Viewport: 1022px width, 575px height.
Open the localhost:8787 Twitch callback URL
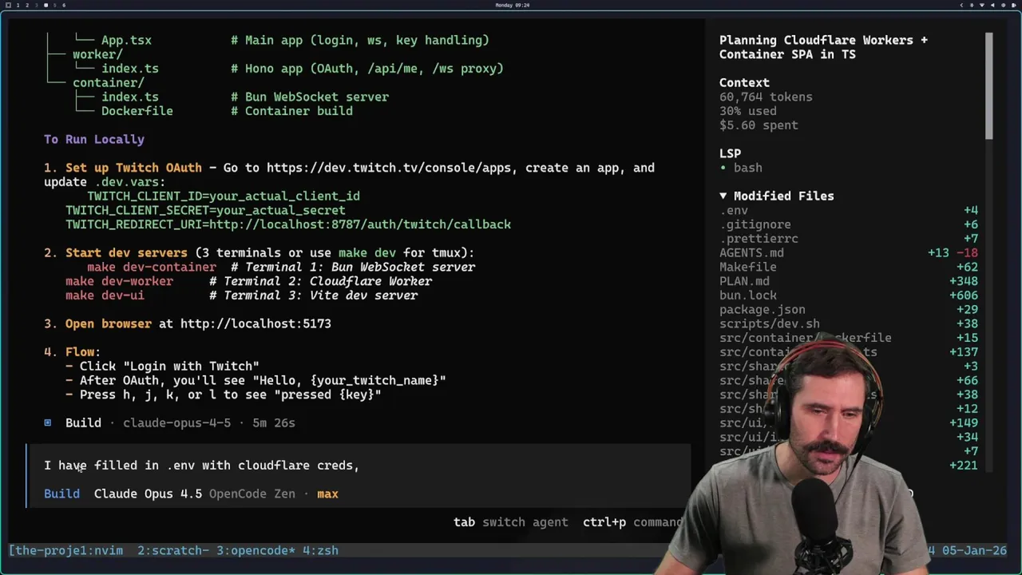coord(360,224)
